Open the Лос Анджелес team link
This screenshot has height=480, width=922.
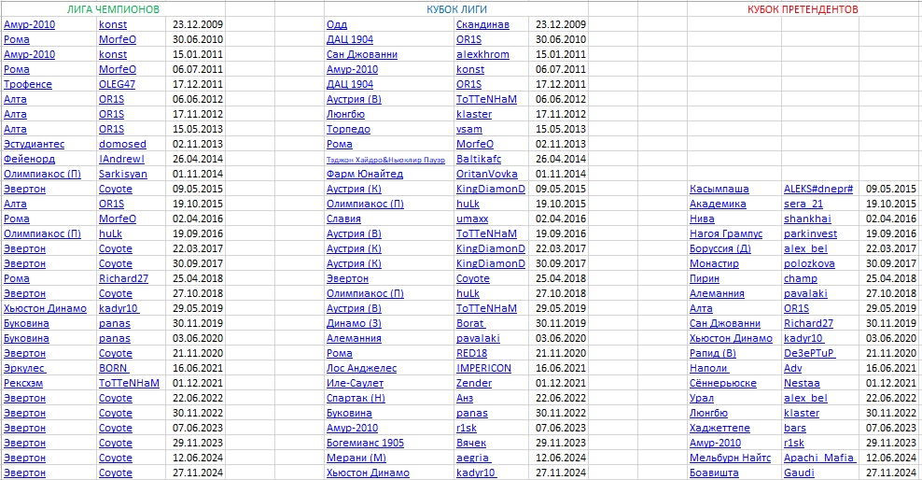point(362,368)
